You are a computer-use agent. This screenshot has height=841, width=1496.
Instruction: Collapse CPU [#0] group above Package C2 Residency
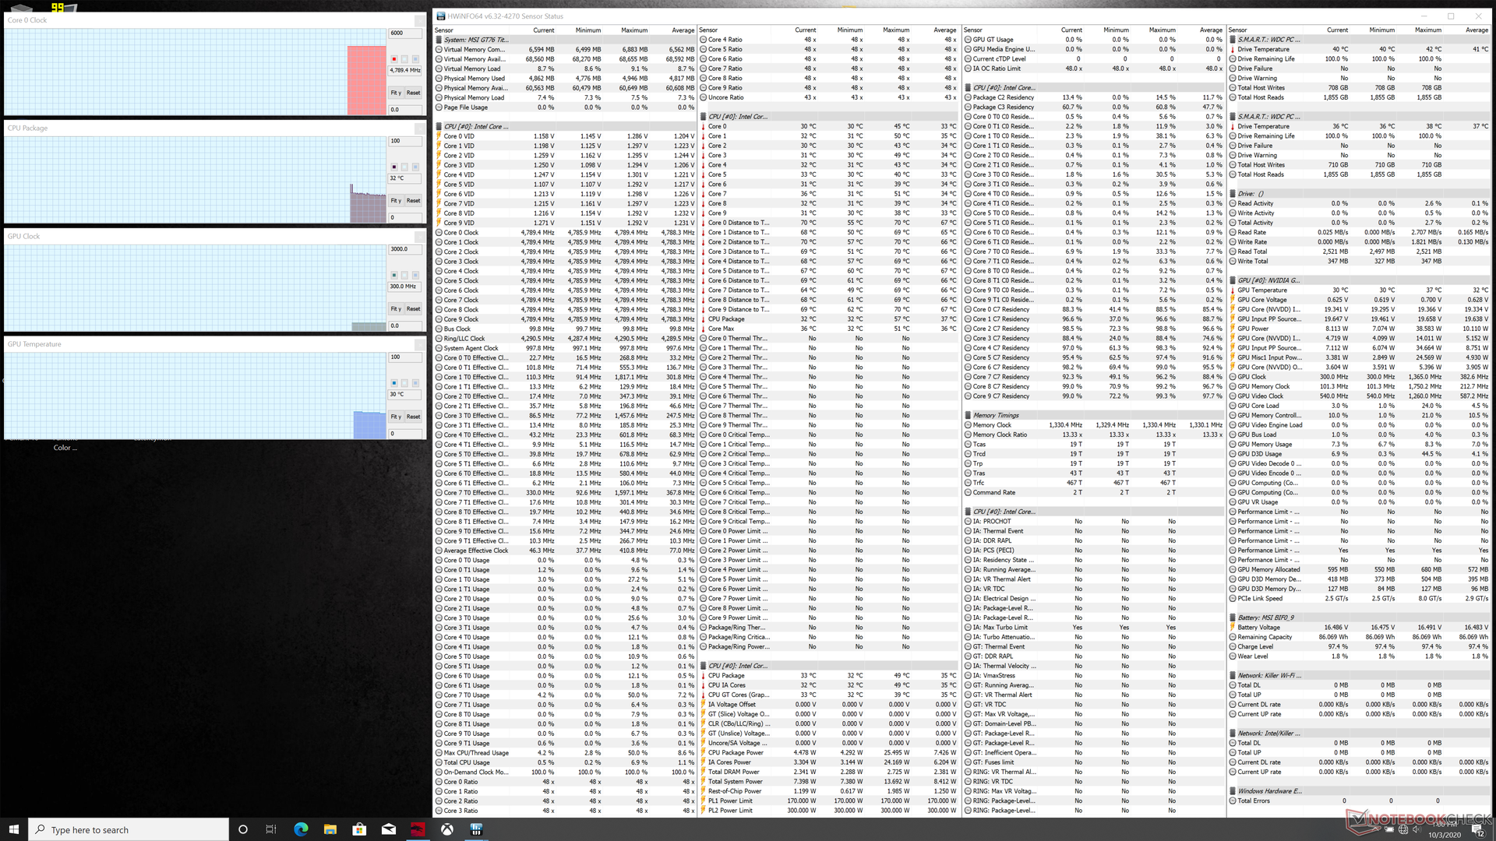pyautogui.click(x=969, y=88)
